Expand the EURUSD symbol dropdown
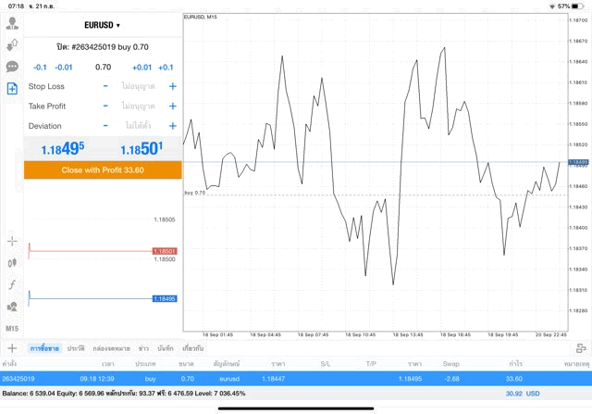 (102, 25)
